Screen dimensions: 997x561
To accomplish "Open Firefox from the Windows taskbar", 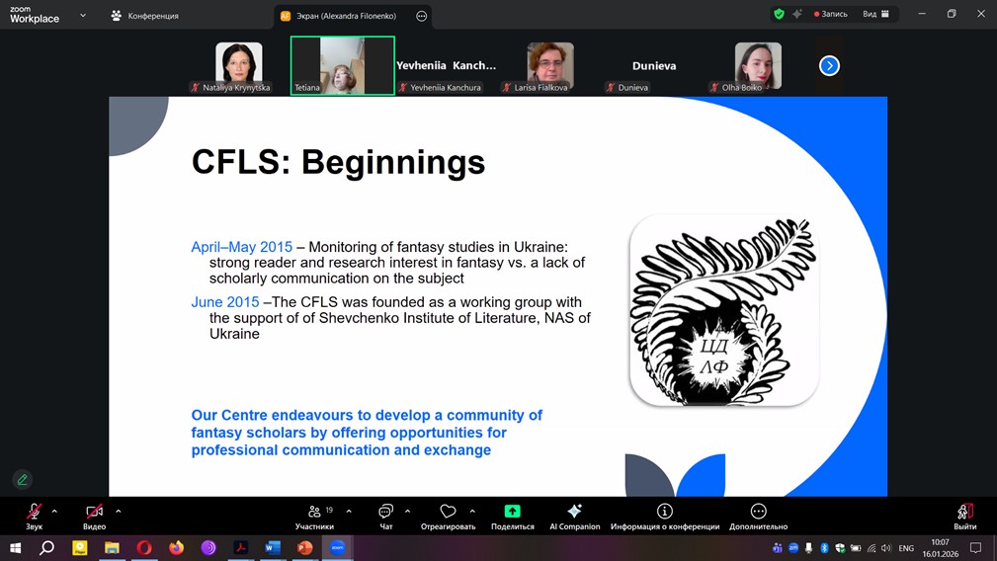I will click(x=176, y=548).
